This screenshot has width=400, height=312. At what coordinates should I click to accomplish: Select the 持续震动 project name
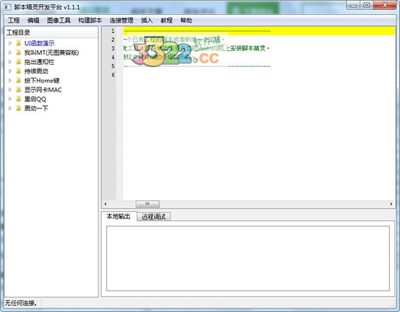click(36, 71)
